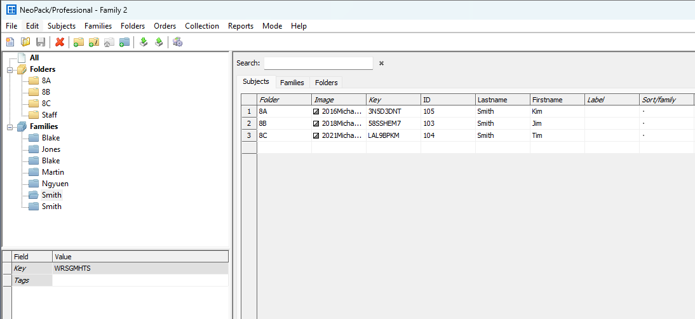Click the green up-arrow export icon
The height and width of the screenshot is (319, 695).
(159, 42)
